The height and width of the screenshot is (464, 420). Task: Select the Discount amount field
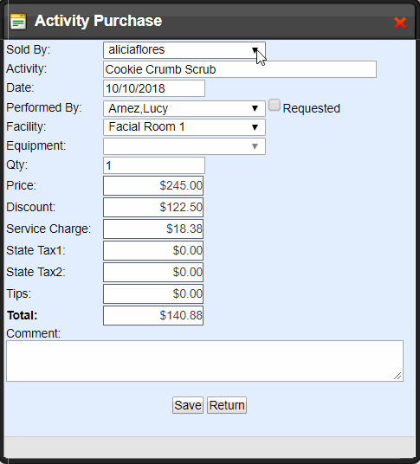[153, 207]
